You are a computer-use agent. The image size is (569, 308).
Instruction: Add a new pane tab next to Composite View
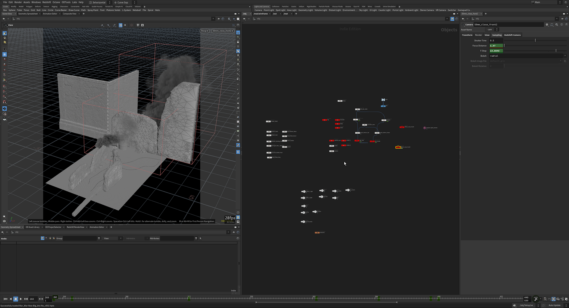coord(84,14)
